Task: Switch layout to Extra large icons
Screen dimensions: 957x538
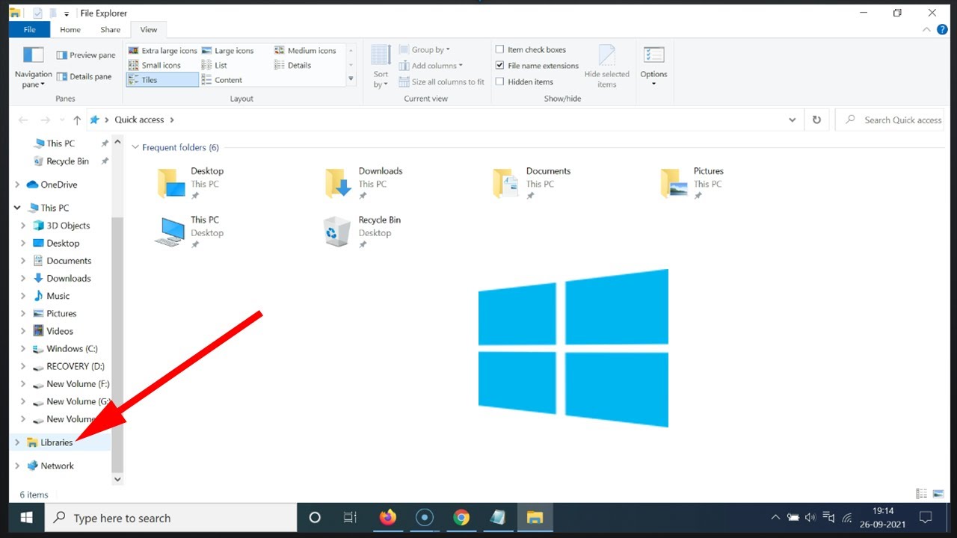Action: (x=162, y=51)
